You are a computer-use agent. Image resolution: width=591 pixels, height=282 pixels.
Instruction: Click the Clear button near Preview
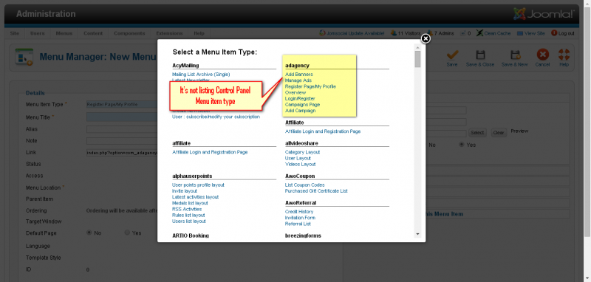(498, 133)
